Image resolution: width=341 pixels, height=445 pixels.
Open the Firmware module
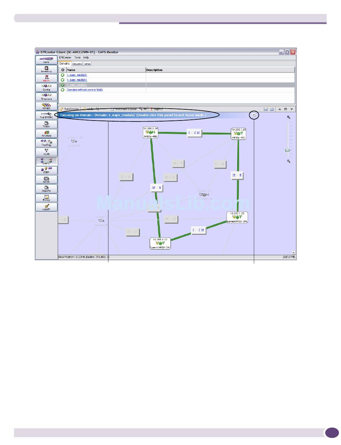[46, 97]
